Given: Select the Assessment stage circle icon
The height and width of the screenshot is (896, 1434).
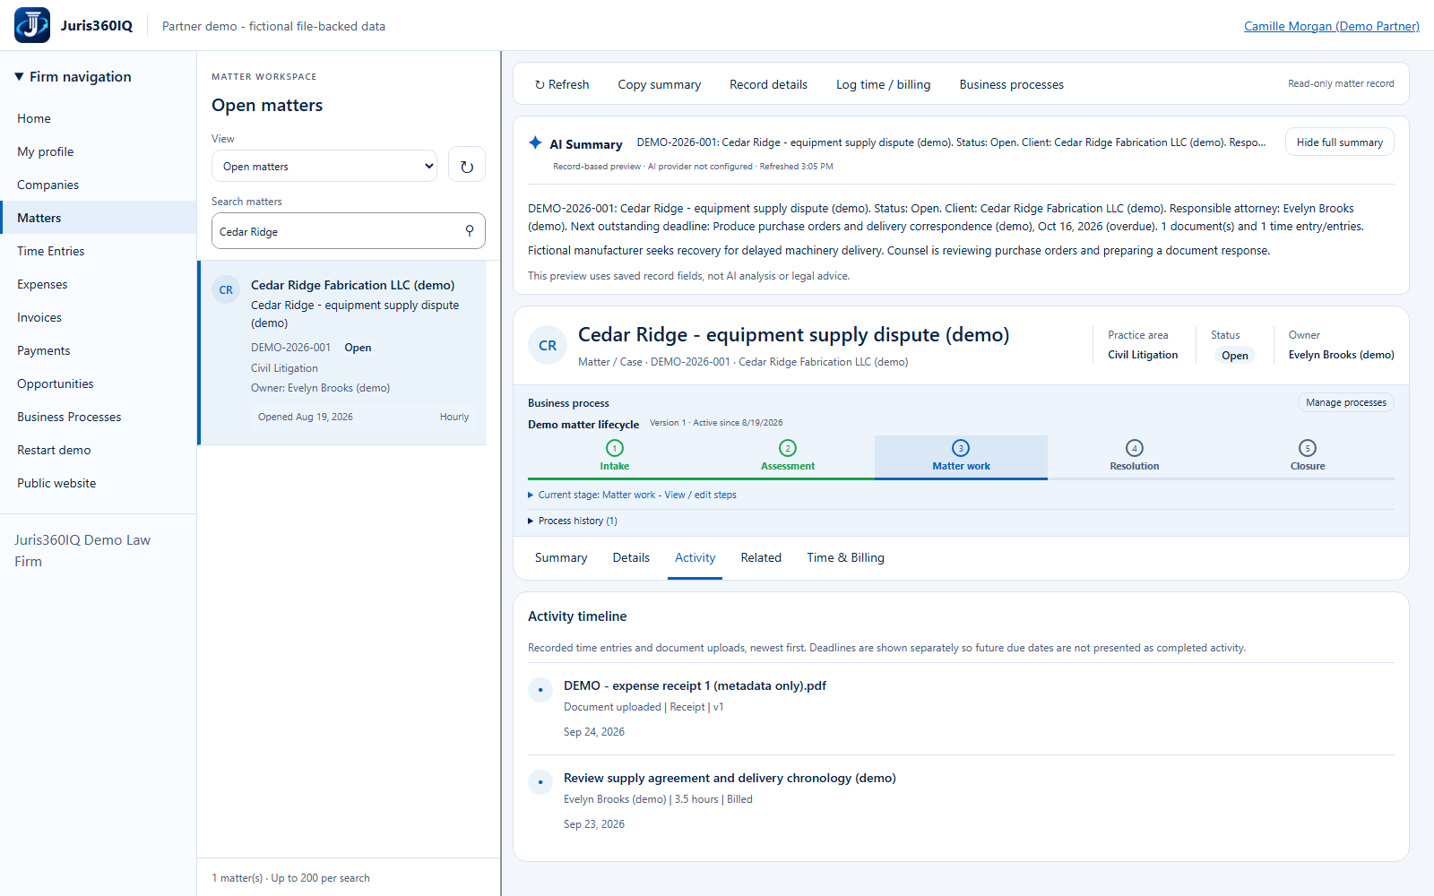Looking at the screenshot, I should click(788, 448).
